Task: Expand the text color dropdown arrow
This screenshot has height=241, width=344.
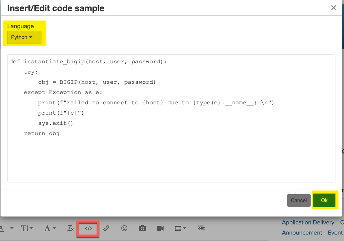Action: coord(12,228)
